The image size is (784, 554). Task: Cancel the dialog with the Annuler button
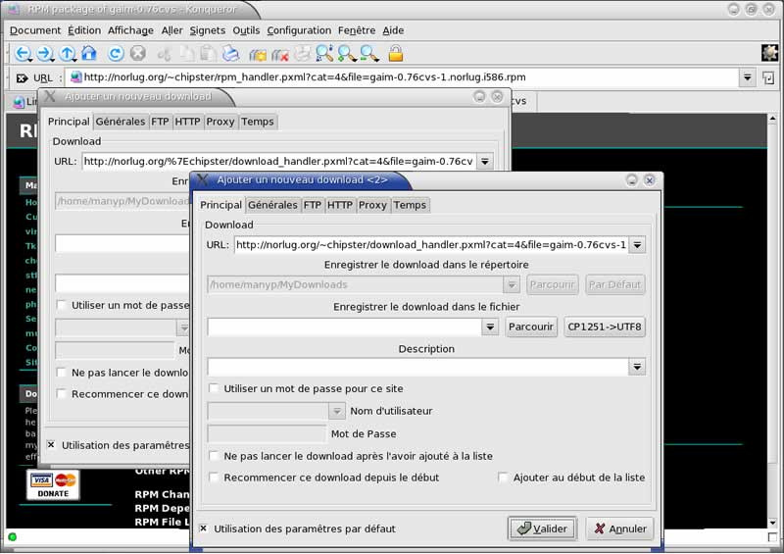click(620, 529)
